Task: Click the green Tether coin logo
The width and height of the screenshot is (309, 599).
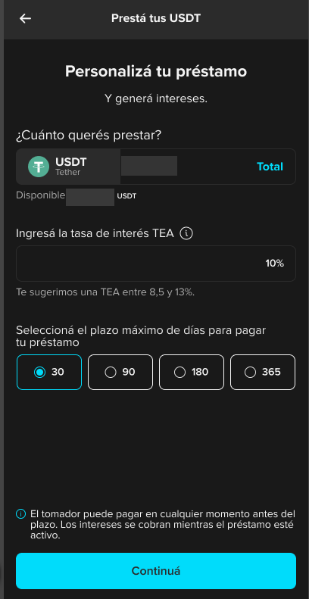Action: 39,167
